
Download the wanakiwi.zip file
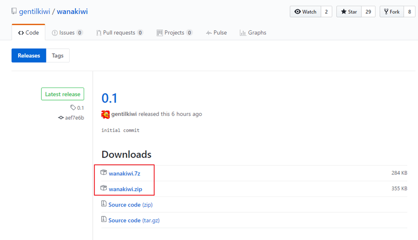click(125, 189)
